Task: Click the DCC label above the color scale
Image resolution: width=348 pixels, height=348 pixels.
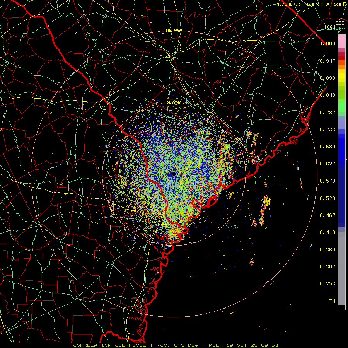Action: [340, 23]
